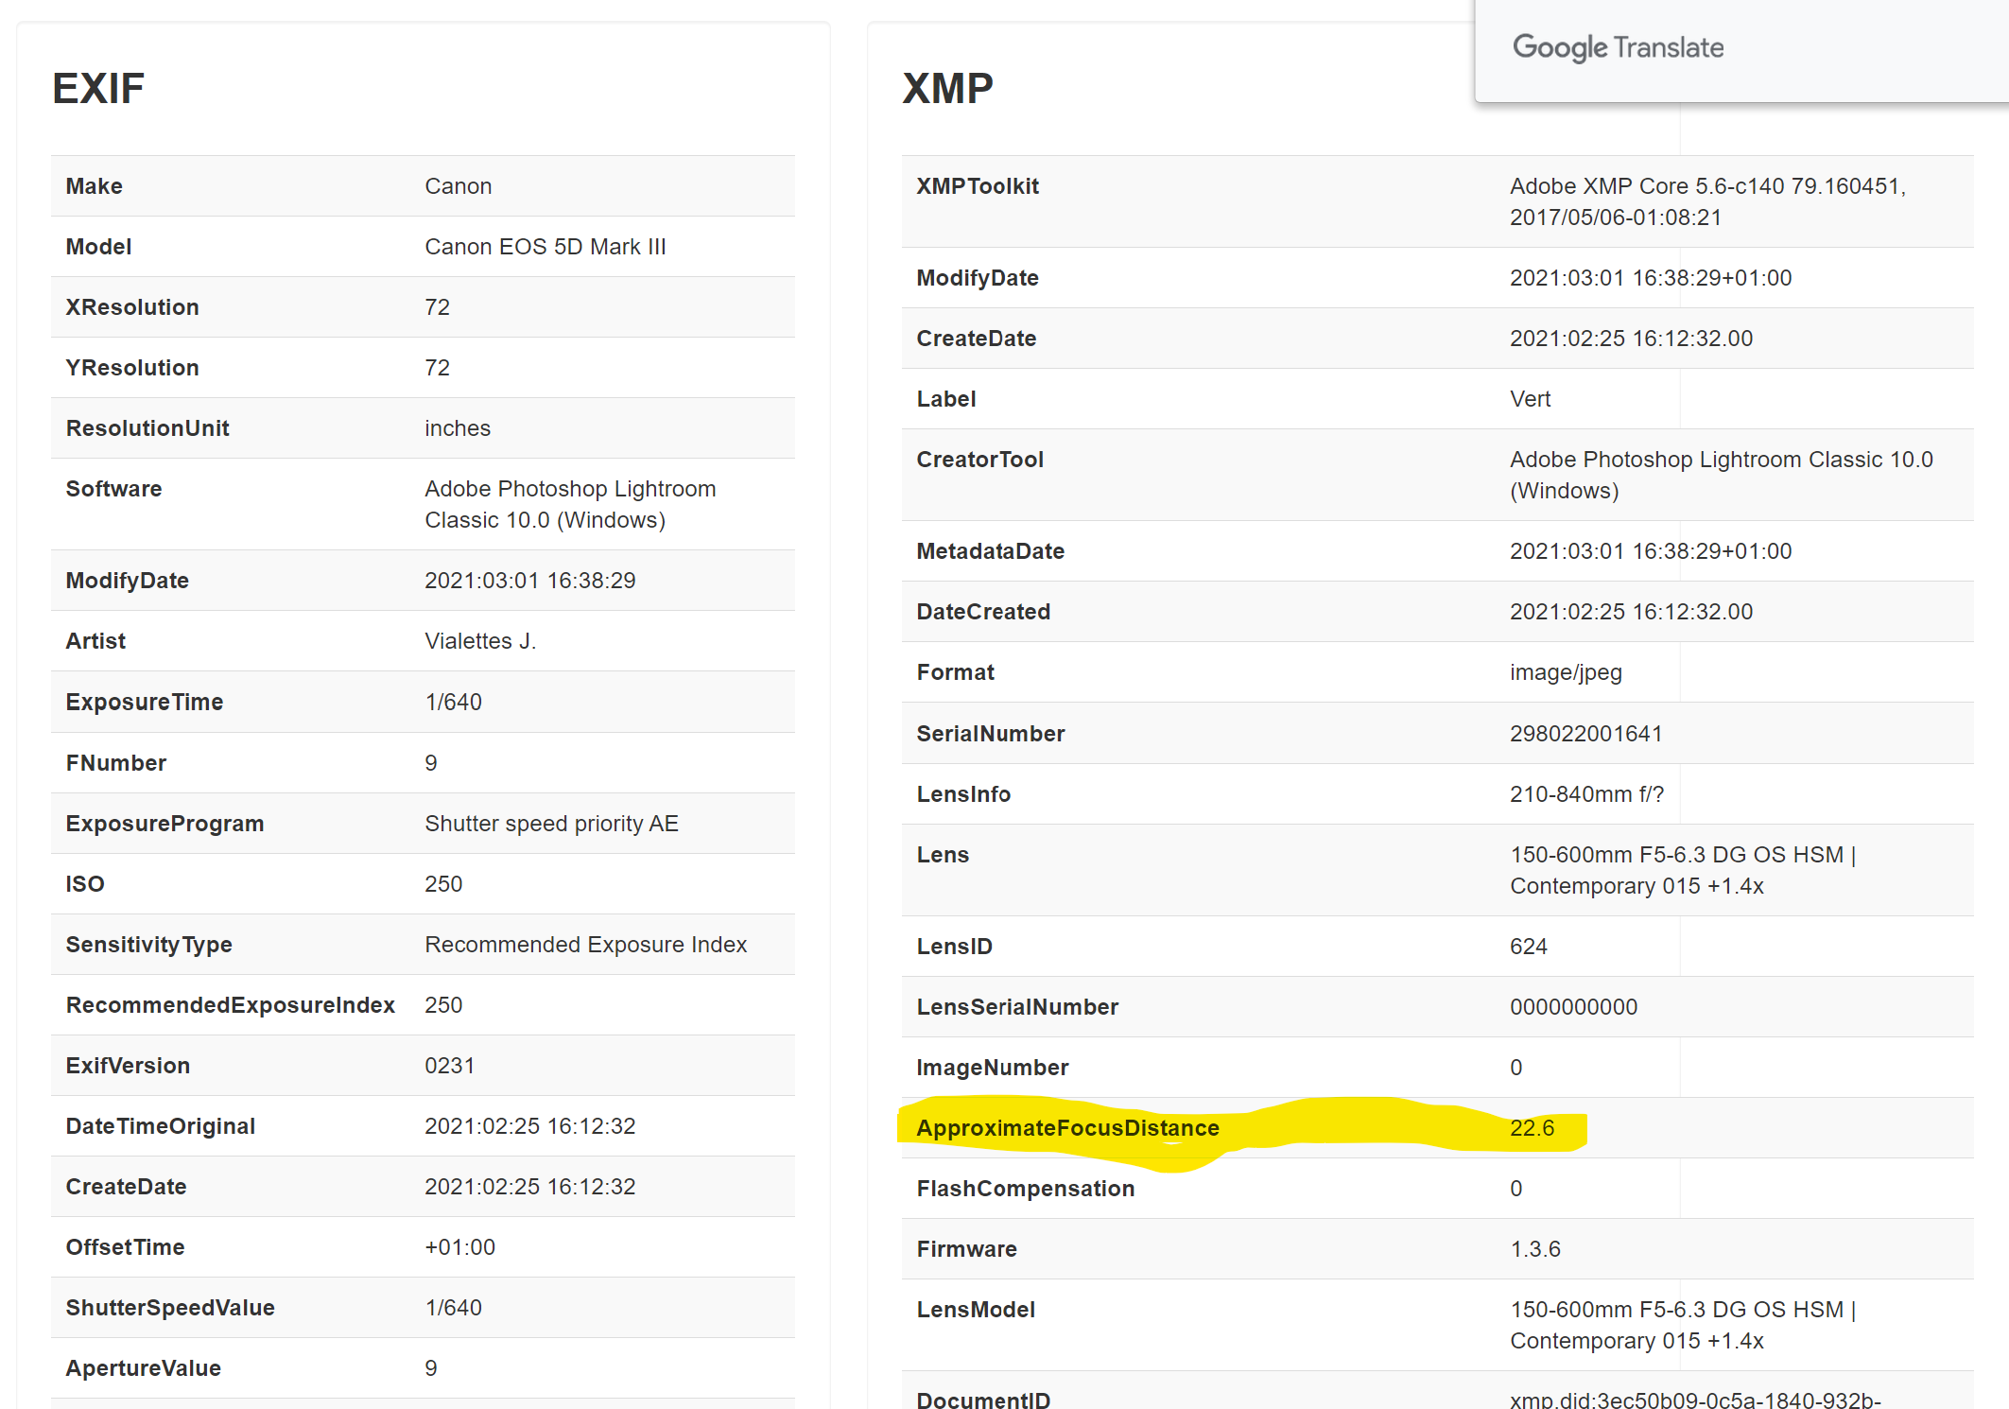Click the EXIF Software value Lightroom Classic
The height and width of the screenshot is (1409, 2009).
(570, 504)
